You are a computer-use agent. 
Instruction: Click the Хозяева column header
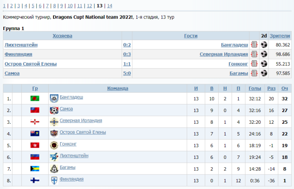click(62, 36)
